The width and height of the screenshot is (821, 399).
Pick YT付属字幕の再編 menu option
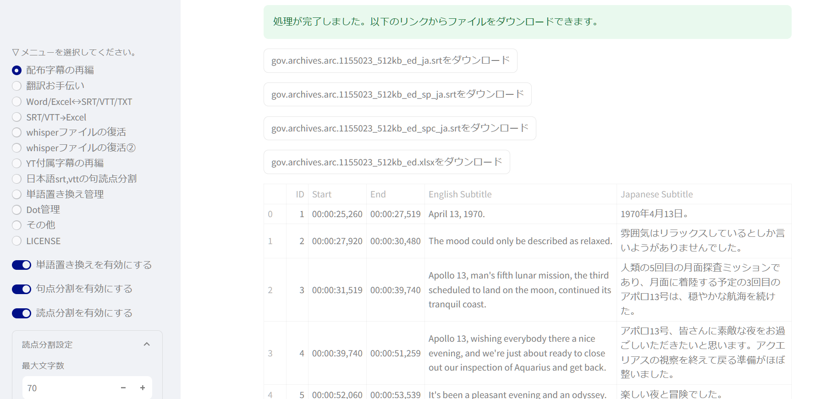[17, 163]
